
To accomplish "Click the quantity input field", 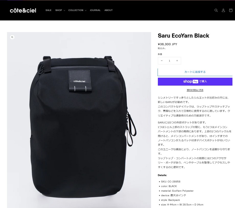I will tap(169, 61).
